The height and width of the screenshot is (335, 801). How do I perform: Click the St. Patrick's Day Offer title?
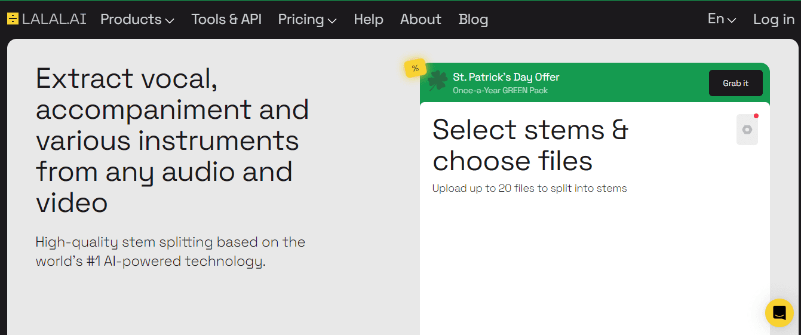tap(506, 77)
